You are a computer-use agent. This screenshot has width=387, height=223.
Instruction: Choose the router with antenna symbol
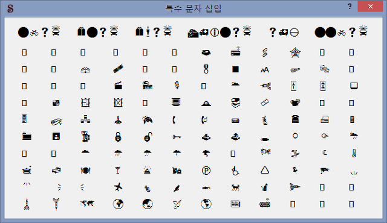(x=235, y=51)
